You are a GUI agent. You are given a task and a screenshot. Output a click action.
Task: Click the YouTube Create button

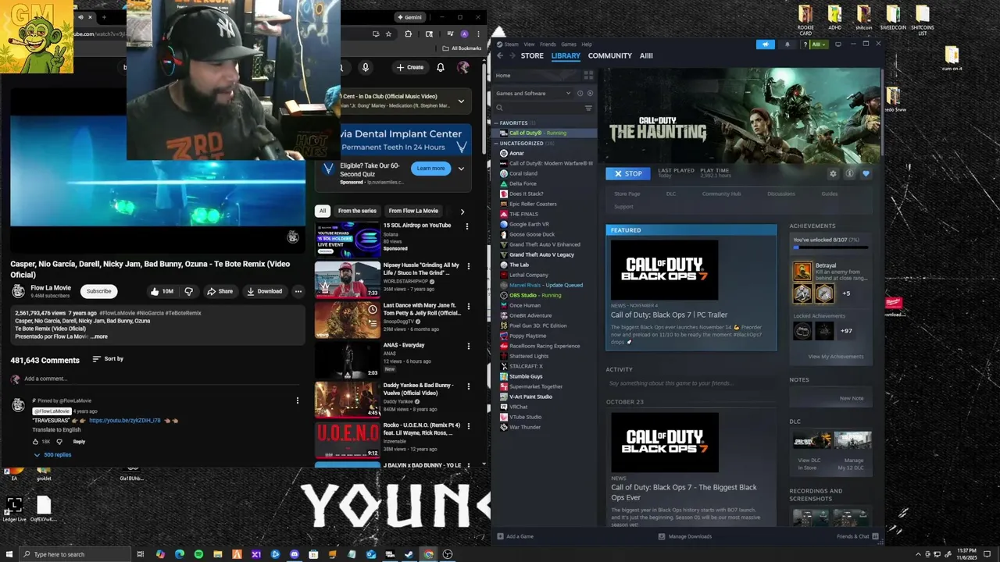coord(409,67)
